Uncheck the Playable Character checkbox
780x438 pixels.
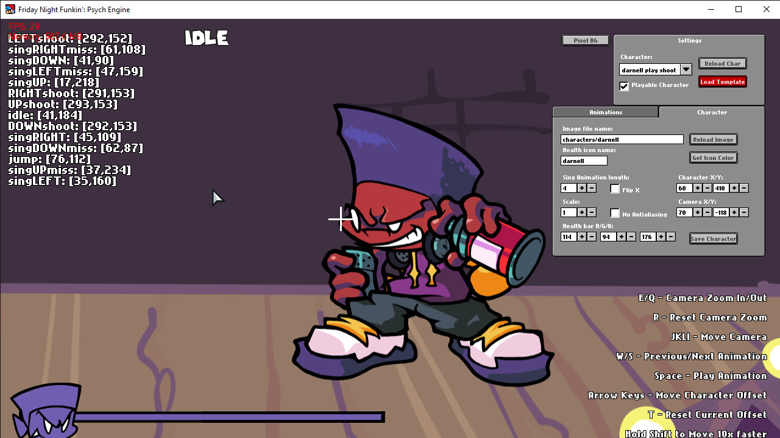point(624,86)
